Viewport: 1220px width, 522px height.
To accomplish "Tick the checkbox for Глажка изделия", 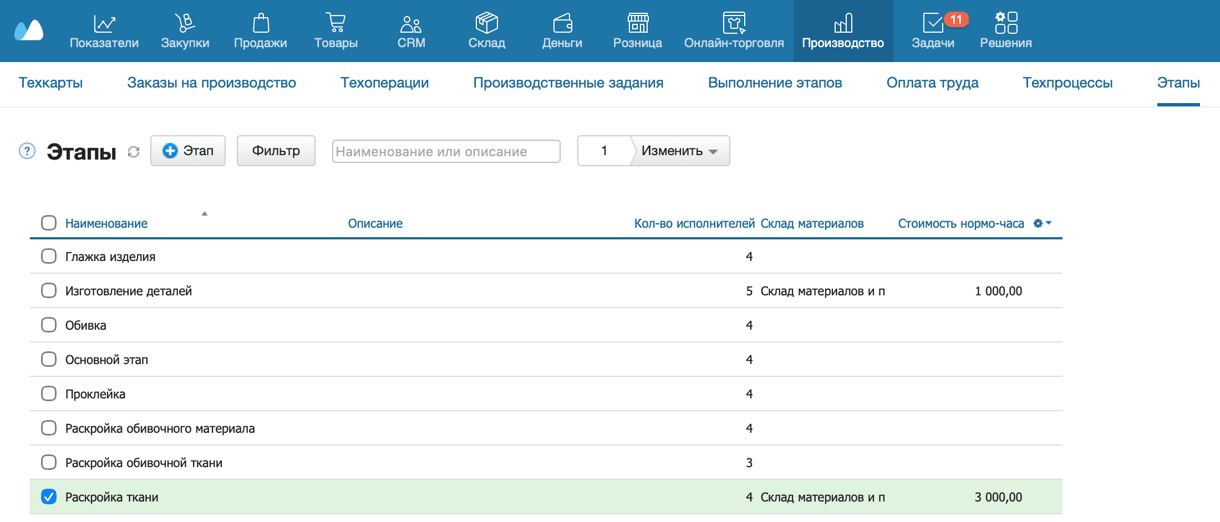I will coord(49,256).
